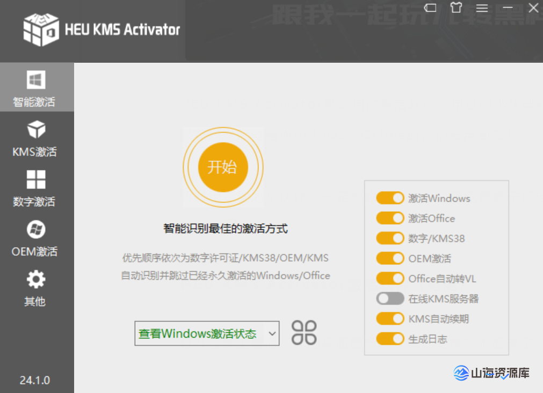Turn off the 数字/KMS38 toggle
The height and width of the screenshot is (393, 543).
coord(389,238)
